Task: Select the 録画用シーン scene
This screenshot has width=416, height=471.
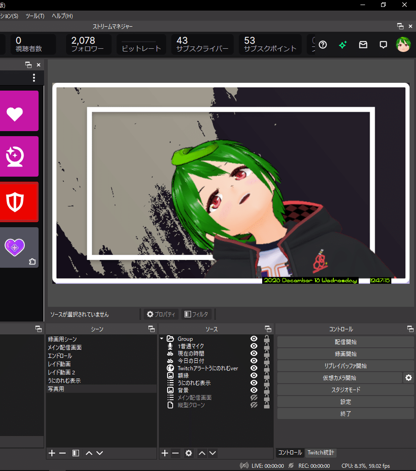Action: click(101, 339)
